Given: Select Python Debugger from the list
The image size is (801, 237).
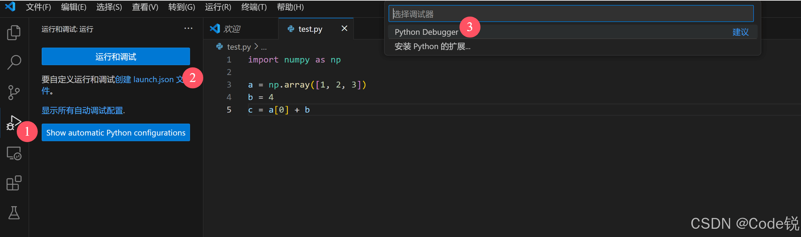Looking at the screenshot, I should click(x=572, y=32).
